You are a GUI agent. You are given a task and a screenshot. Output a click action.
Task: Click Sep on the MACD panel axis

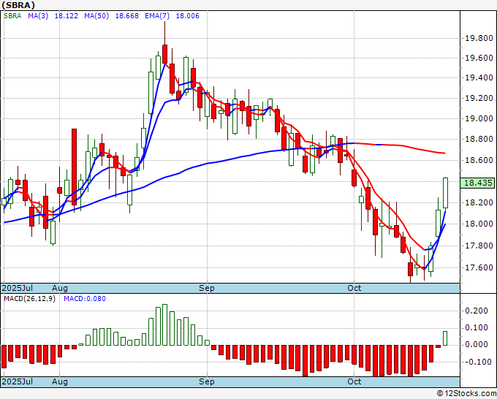pyautogui.click(x=207, y=381)
